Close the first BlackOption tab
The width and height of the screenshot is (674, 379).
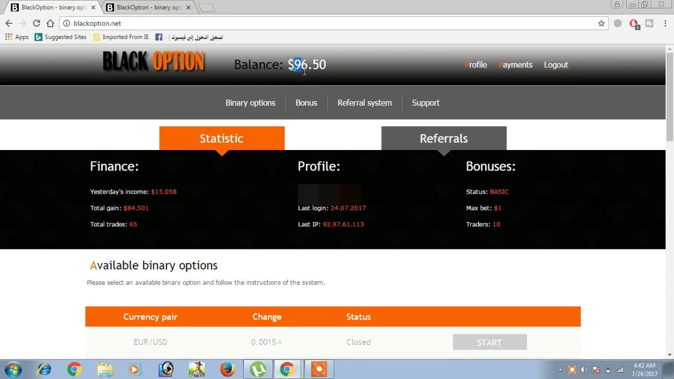point(93,7)
